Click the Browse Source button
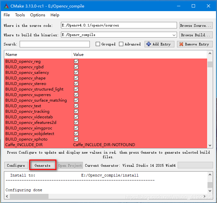The image size is (217, 203). tap(196, 25)
